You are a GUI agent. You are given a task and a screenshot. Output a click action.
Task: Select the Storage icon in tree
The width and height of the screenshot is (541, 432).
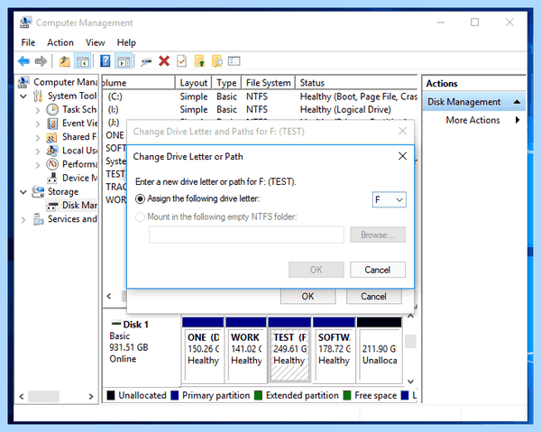click(x=38, y=191)
